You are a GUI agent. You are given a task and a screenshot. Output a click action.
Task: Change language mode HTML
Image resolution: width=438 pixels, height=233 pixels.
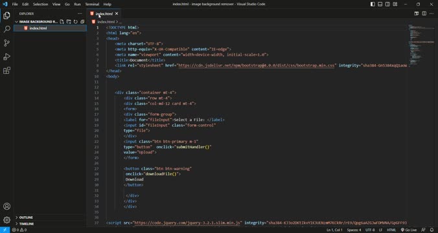391,230
